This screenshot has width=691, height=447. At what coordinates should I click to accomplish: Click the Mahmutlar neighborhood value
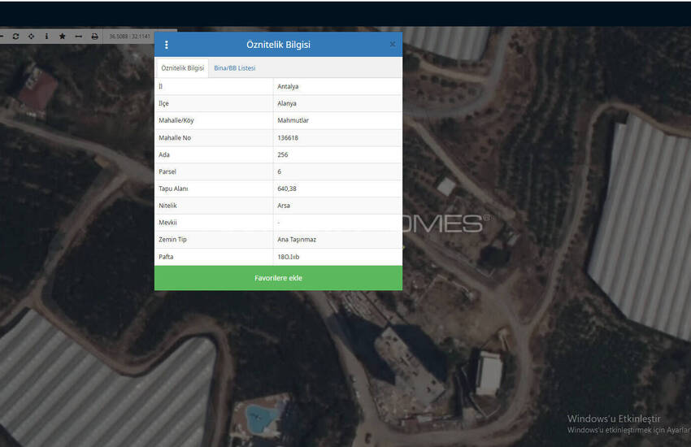pos(293,120)
